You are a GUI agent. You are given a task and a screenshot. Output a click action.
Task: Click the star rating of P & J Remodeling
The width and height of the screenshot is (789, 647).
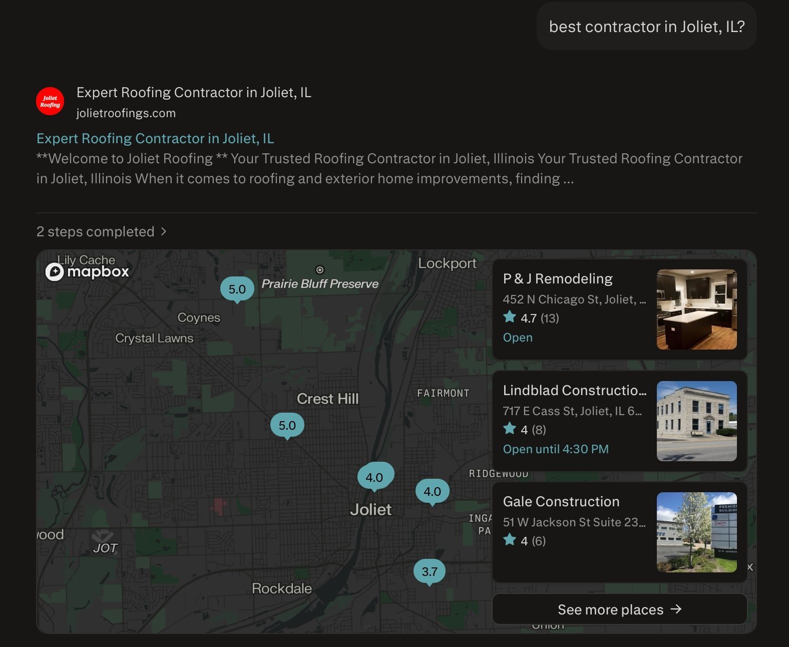(531, 318)
